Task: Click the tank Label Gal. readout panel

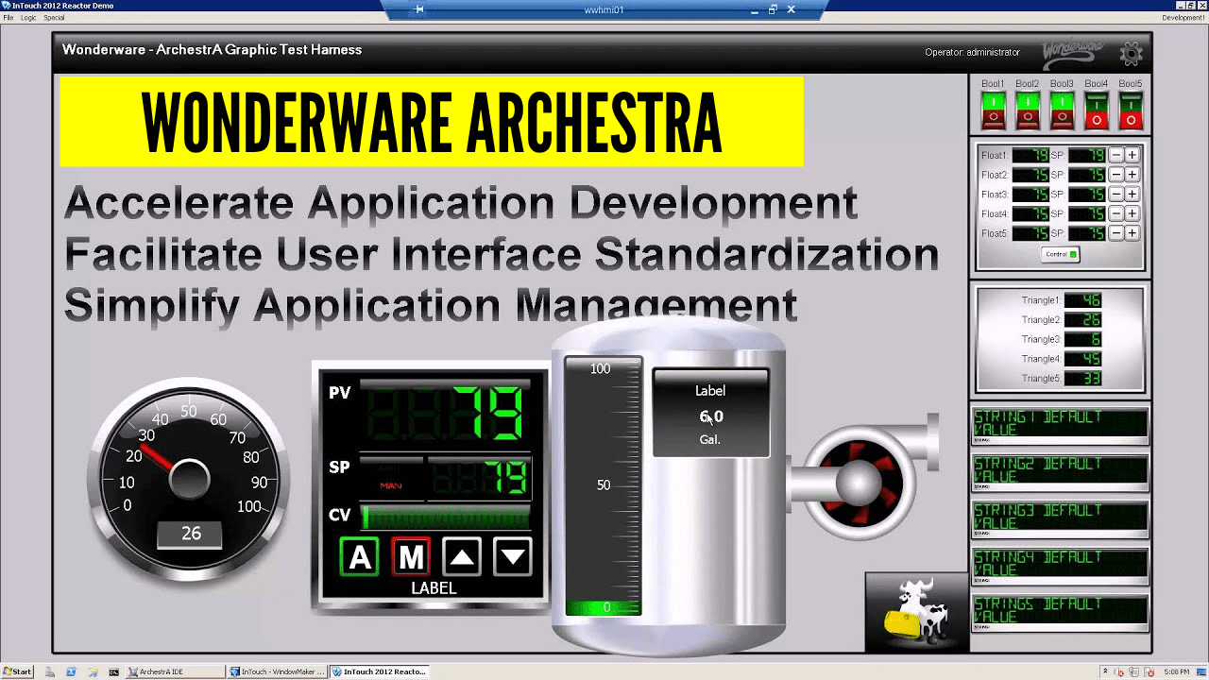Action: (711, 414)
